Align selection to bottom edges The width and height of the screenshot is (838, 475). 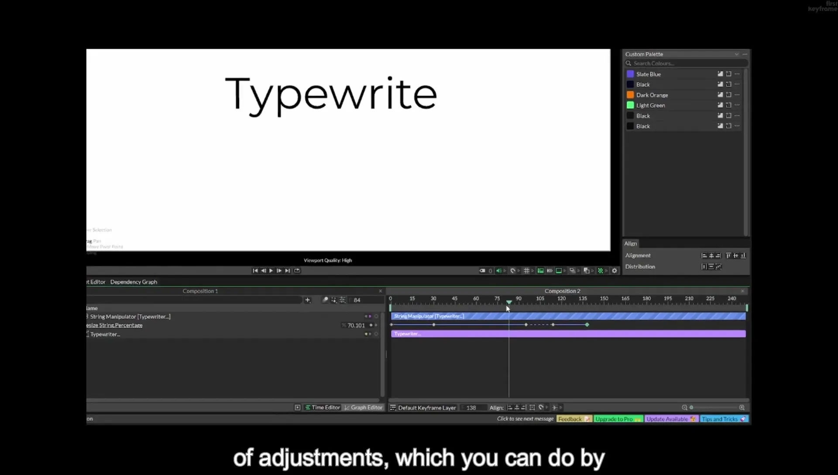click(x=743, y=255)
